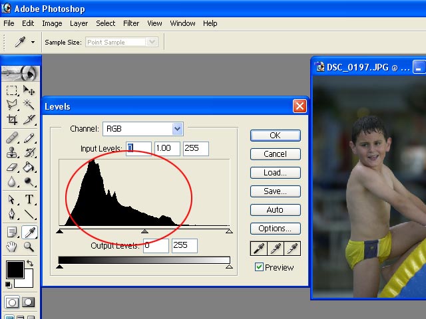Cancel the Levels dialog
The width and height of the screenshot is (426, 319).
275,154
